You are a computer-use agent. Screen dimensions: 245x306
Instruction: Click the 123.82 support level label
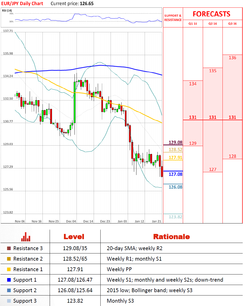tap(175, 217)
